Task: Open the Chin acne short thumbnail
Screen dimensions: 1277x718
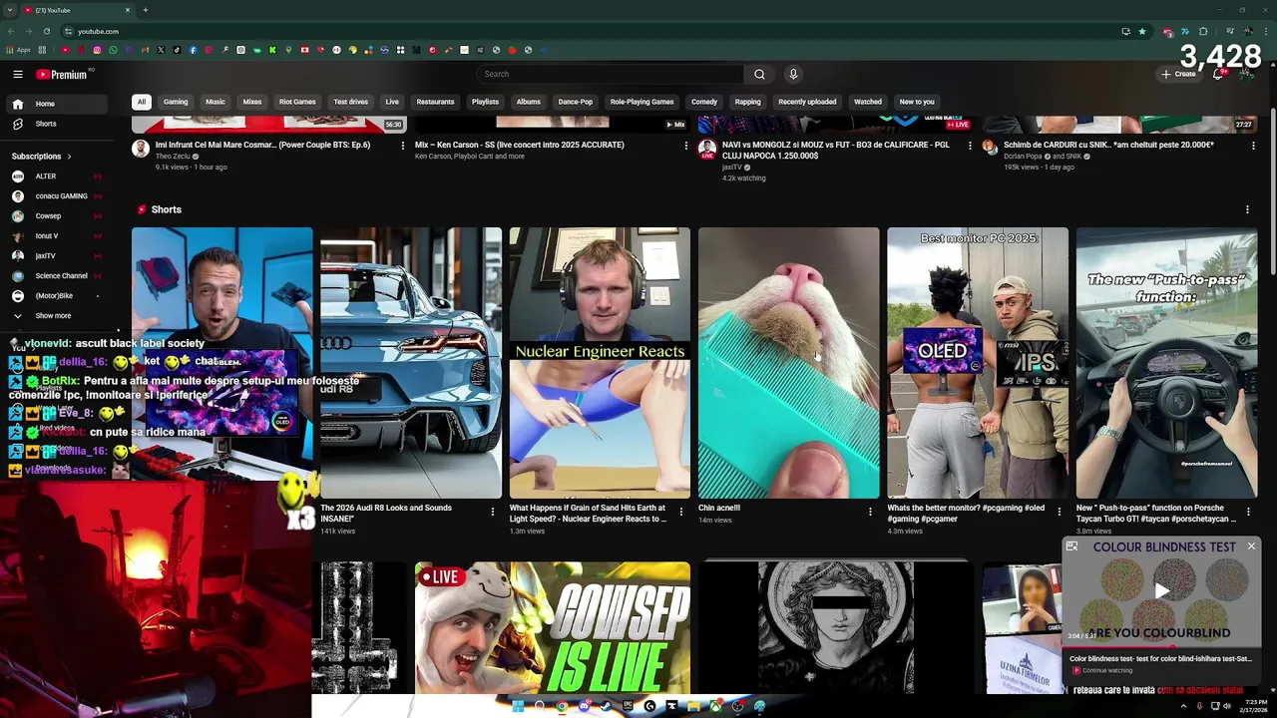Action: (x=788, y=363)
